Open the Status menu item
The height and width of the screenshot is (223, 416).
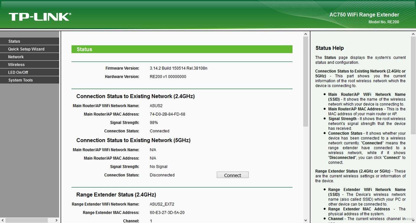(x=30, y=41)
